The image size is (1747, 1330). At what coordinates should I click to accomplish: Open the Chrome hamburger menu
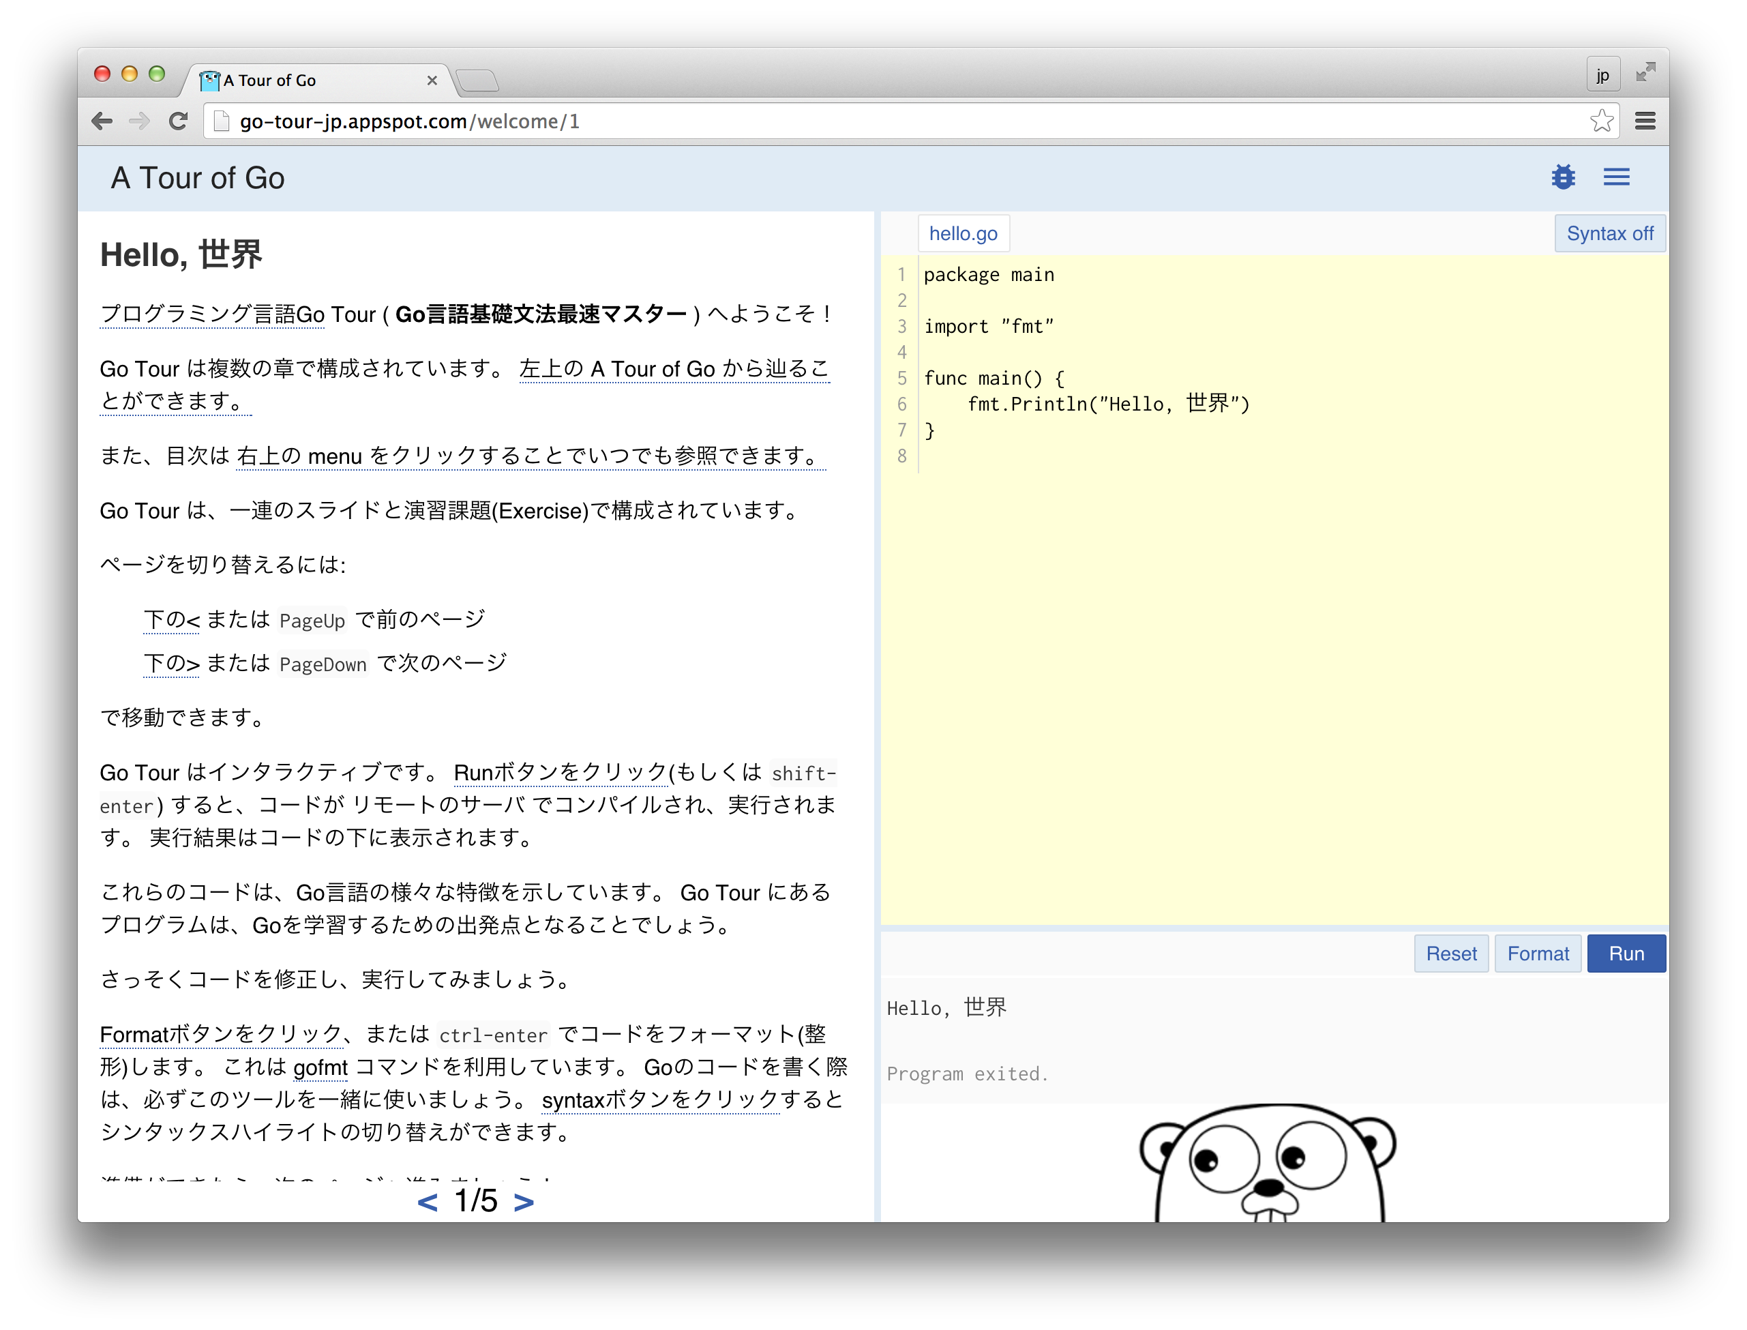coord(1645,121)
